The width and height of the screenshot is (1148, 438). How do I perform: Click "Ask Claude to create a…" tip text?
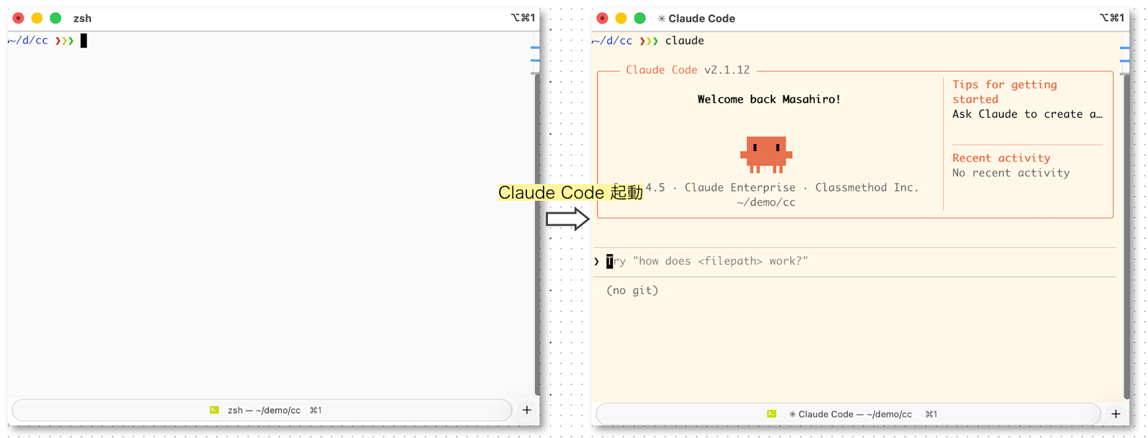point(1027,114)
